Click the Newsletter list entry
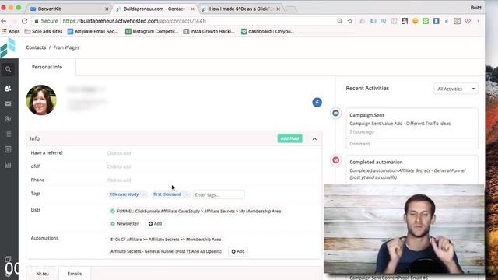The width and height of the screenshot is (498, 280). pos(124,223)
